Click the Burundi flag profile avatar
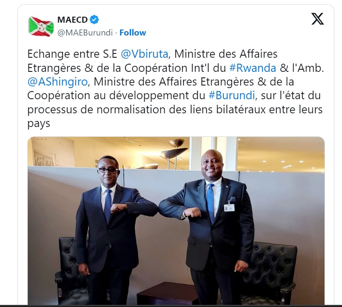342x307 pixels. point(41,26)
